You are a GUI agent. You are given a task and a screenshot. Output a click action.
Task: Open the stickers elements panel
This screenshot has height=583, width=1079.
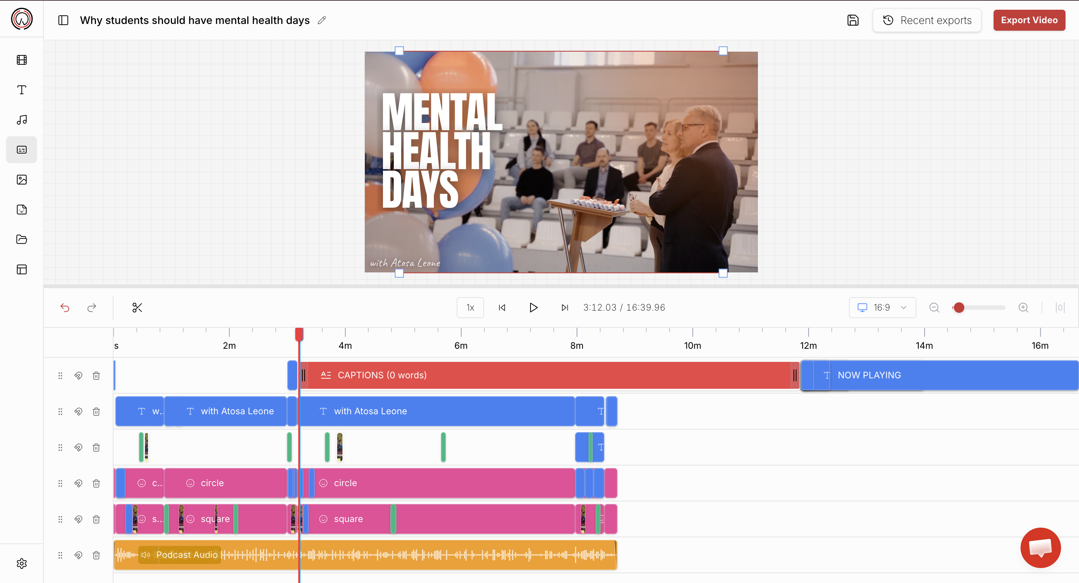pyautogui.click(x=22, y=210)
